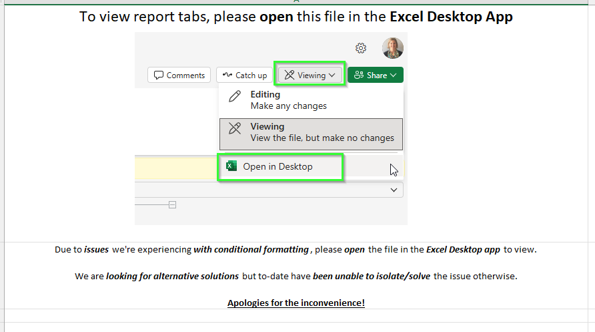595x332 pixels.
Task: Click the speech bubble icon on Comments
Action: [x=159, y=75]
